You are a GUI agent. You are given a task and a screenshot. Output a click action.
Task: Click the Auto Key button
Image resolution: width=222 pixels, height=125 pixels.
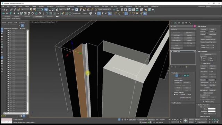[x=191, y=120]
